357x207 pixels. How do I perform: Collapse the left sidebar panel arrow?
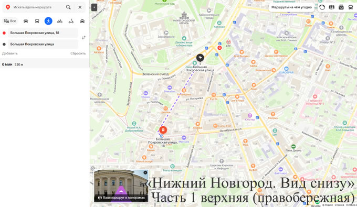tap(94, 7)
